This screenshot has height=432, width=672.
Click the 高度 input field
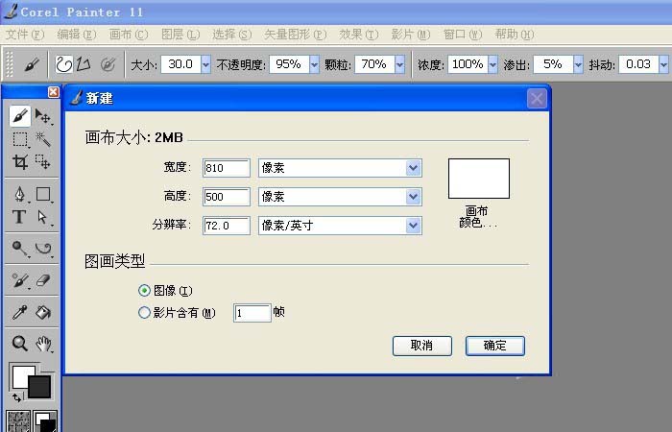coord(227,197)
